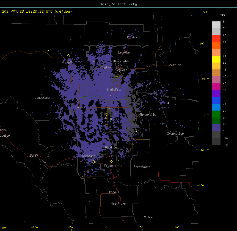
Task: Click the Limestone label
Action: 42,98
